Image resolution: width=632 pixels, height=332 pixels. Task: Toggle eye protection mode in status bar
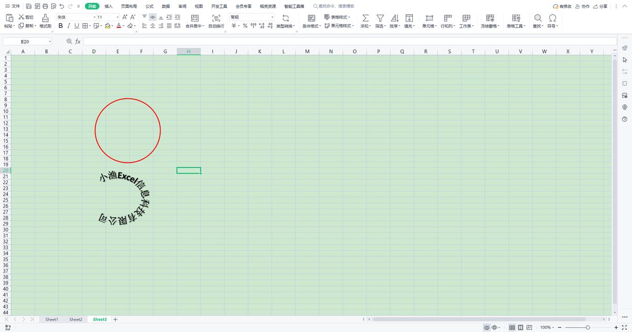click(x=487, y=327)
